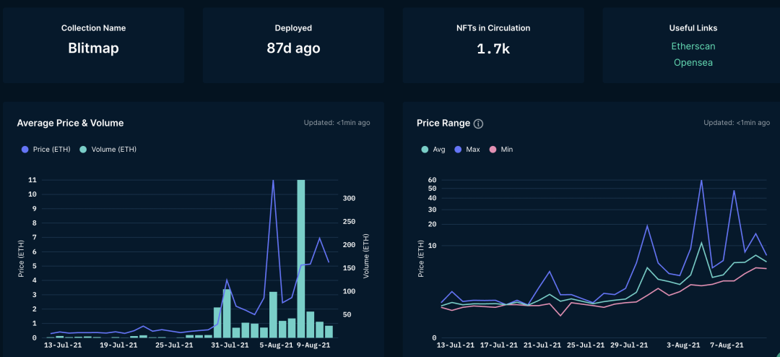The height and width of the screenshot is (357, 780).
Task: Click the volume bar at 31-Jul-21
Action: click(x=226, y=313)
